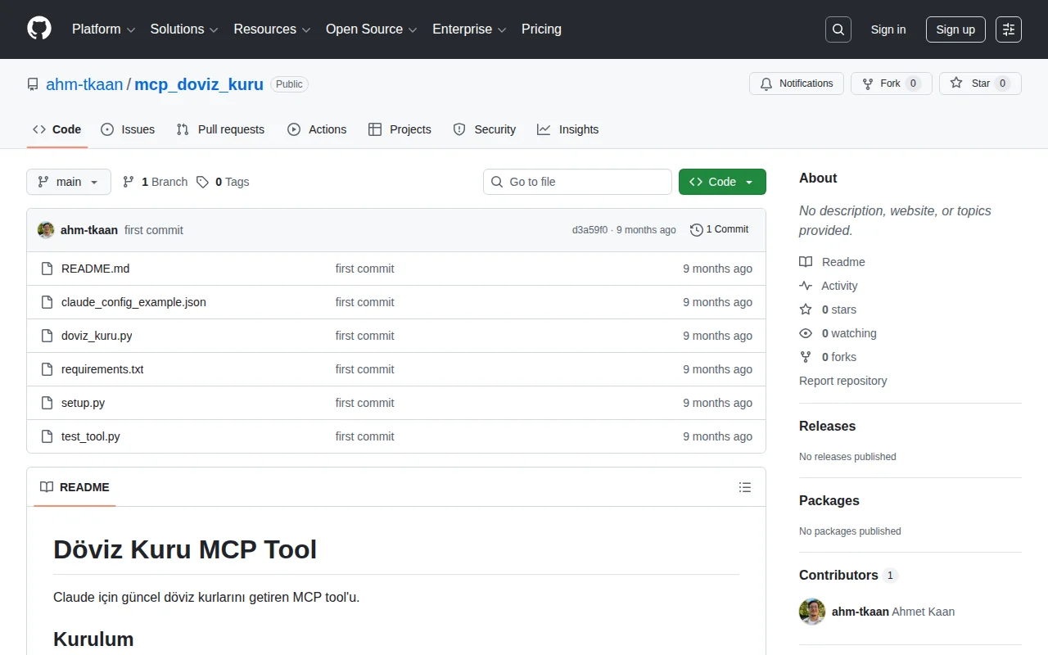
Task: Expand the green Code download menu
Action: [722, 181]
